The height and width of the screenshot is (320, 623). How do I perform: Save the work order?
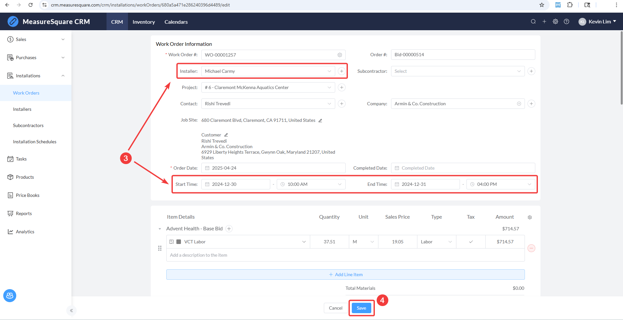pyautogui.click(x=362, y=308)
